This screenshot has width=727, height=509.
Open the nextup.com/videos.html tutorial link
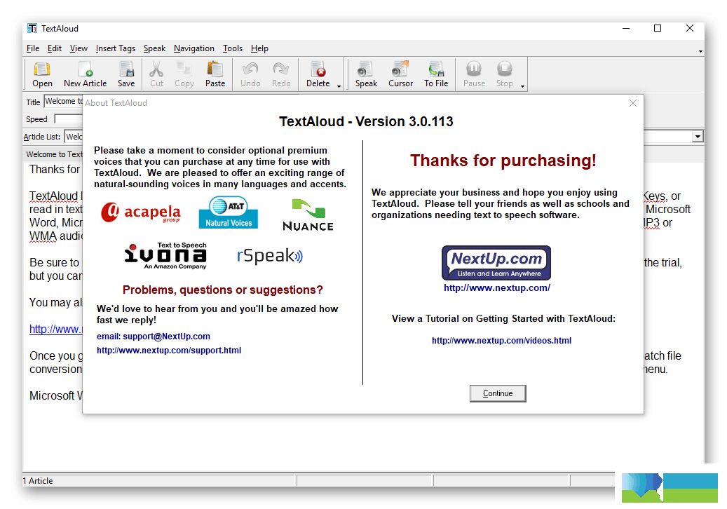(501, 340)
